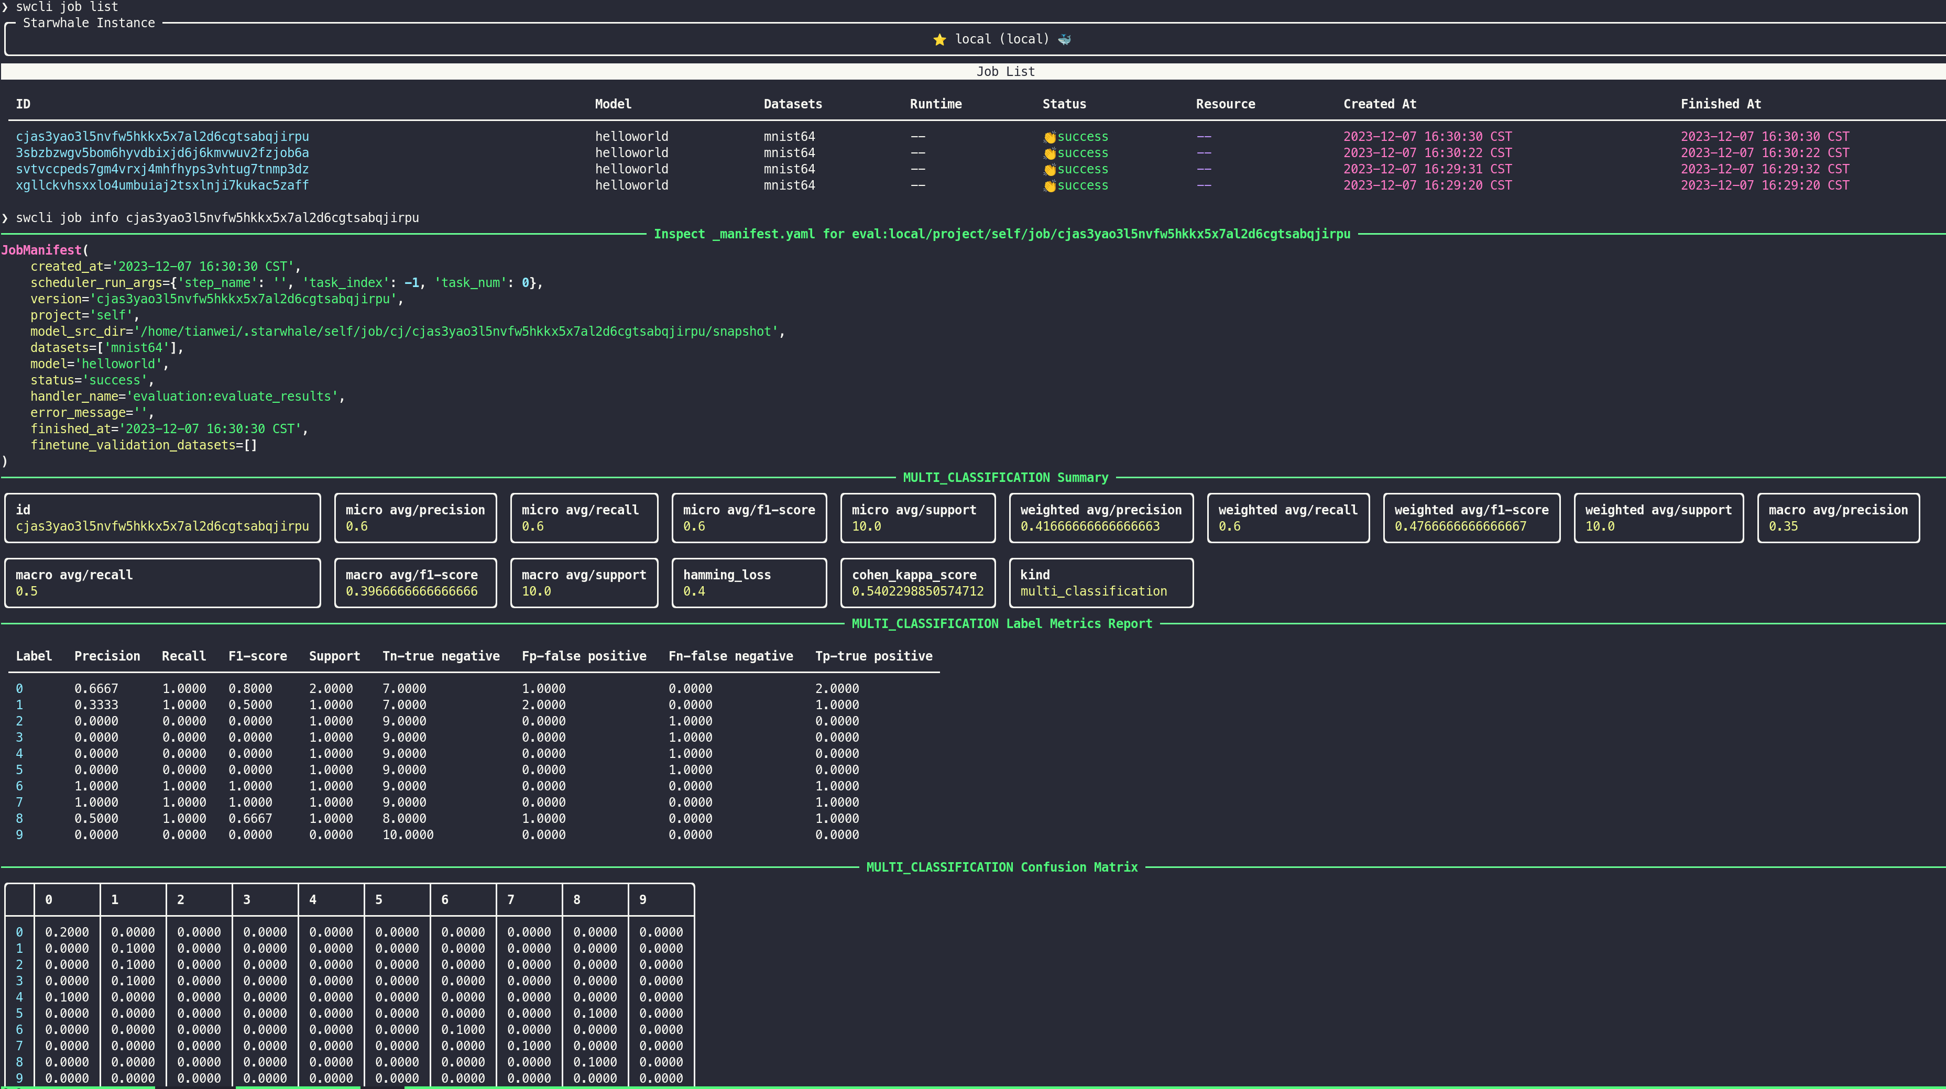Screen dimensions: 1946x1089
Task: Click the macro avg/recall card
Action: click(162, 583)
